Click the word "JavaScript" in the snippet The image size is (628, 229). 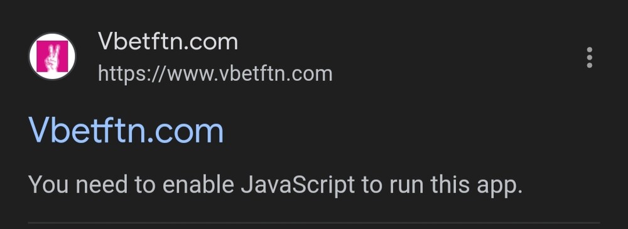click(x=298, y=185)
